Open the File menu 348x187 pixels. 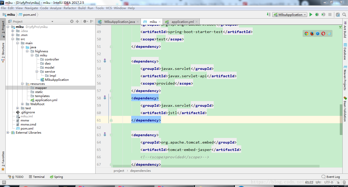tap(3, 8)
